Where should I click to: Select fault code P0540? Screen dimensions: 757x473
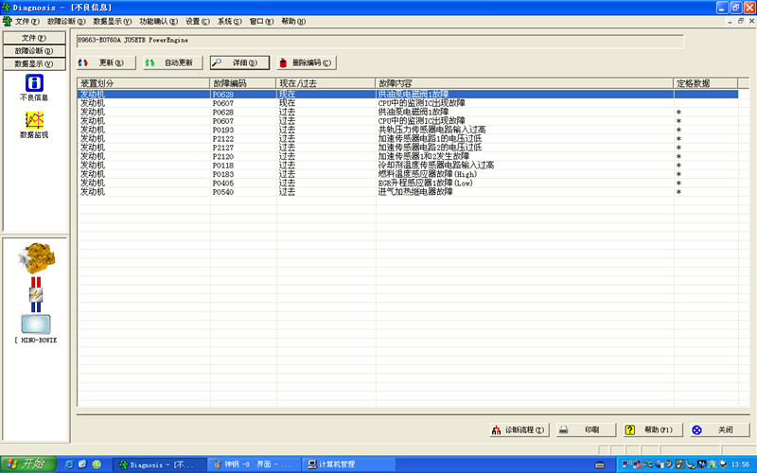(x=223, y=192)
